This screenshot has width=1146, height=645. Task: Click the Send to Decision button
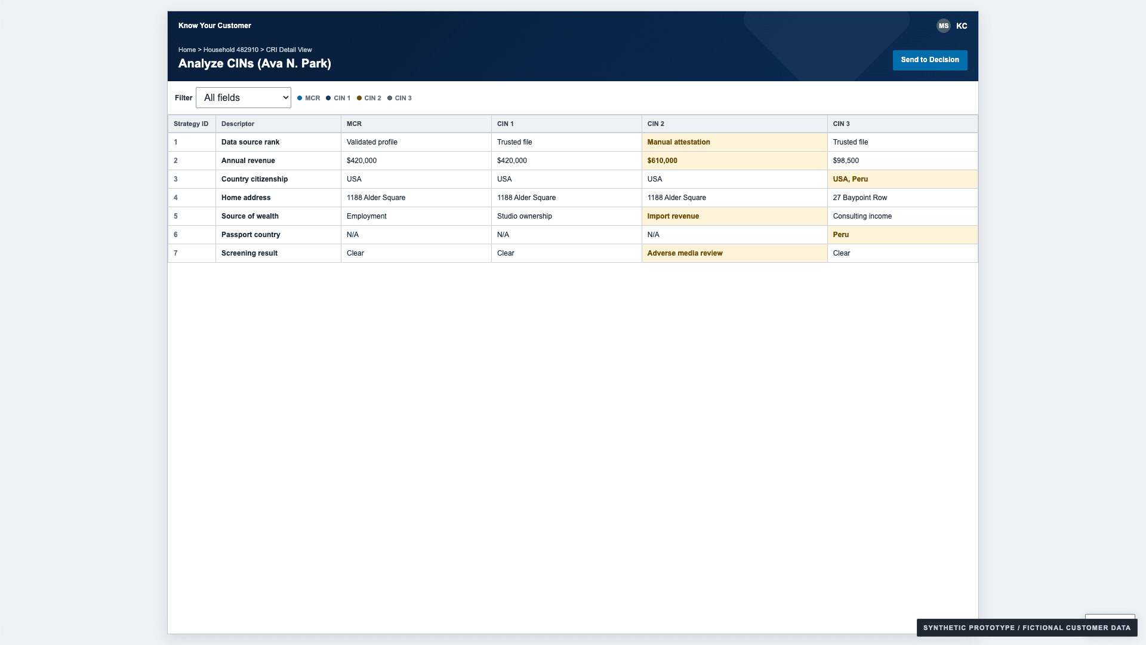pyautogui.click(x=930, y=60)
